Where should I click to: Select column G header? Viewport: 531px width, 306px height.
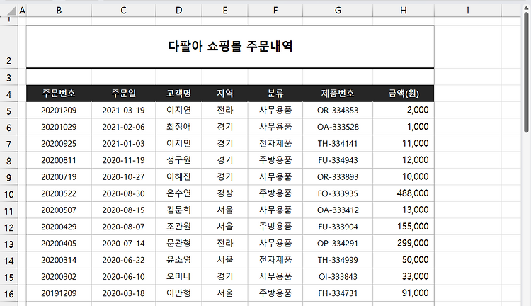(x=338, y=11)
